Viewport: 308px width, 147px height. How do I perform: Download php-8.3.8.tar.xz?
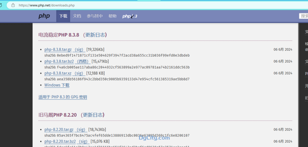[58, 73]
